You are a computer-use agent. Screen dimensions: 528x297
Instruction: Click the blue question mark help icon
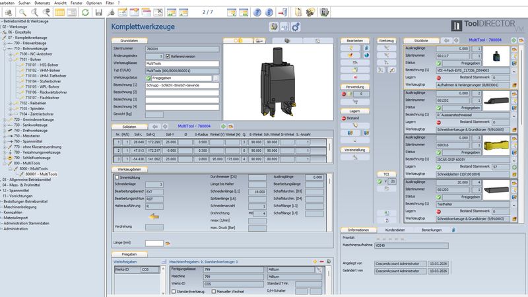pyautogui.click(x=257, y=13)
